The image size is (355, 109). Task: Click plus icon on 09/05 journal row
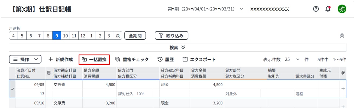click(x=343, y=88)
